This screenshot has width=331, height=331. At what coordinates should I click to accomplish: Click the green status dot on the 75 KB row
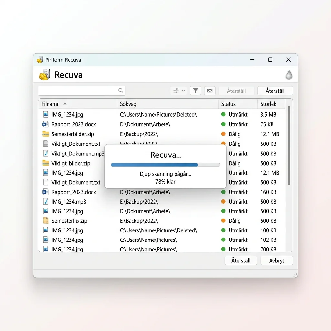tap(223, 124)
